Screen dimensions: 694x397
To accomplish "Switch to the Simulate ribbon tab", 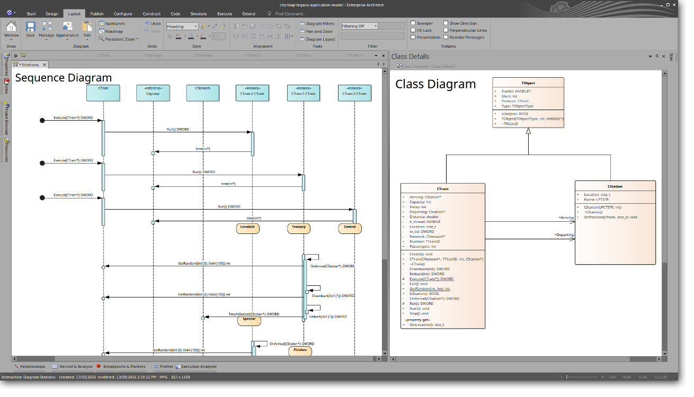I will [198, 13].
